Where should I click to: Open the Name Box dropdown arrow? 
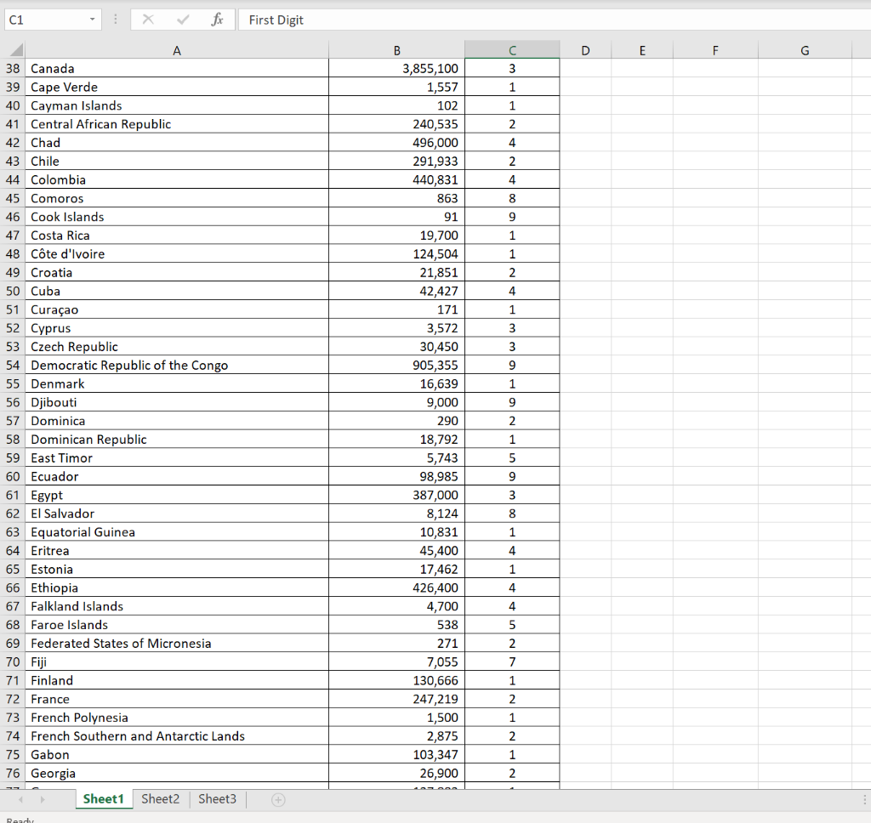point(94,20)
